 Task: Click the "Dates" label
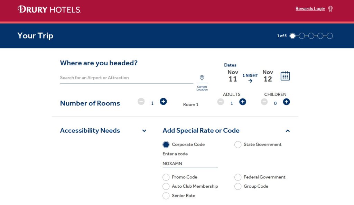pyautogui.click(x=230, y=65)
